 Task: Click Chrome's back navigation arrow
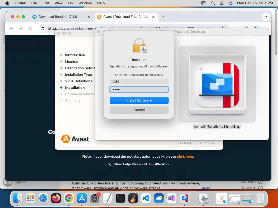[11, 28]
